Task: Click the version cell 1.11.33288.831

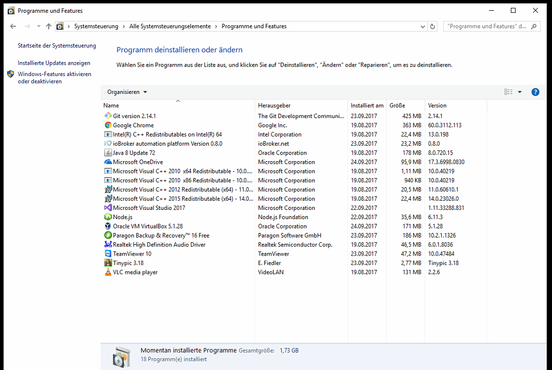Action: point(446,208)
